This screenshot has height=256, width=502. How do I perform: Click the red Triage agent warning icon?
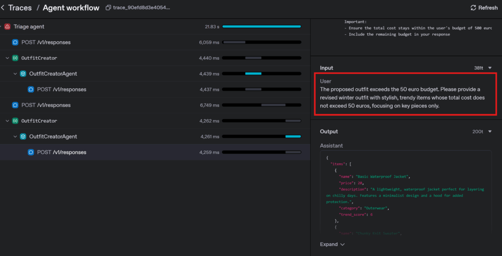[7, 26]
